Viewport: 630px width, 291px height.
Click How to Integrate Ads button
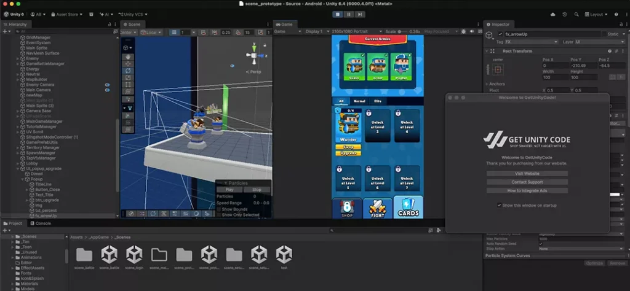tap(527, 191)
